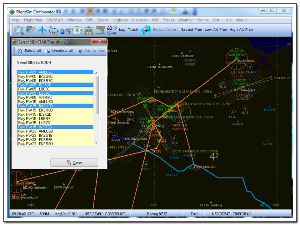Click the airport facility toolbar icon
Image resolution: width=300 pixels, height=225 pixels.
point(30,30)
